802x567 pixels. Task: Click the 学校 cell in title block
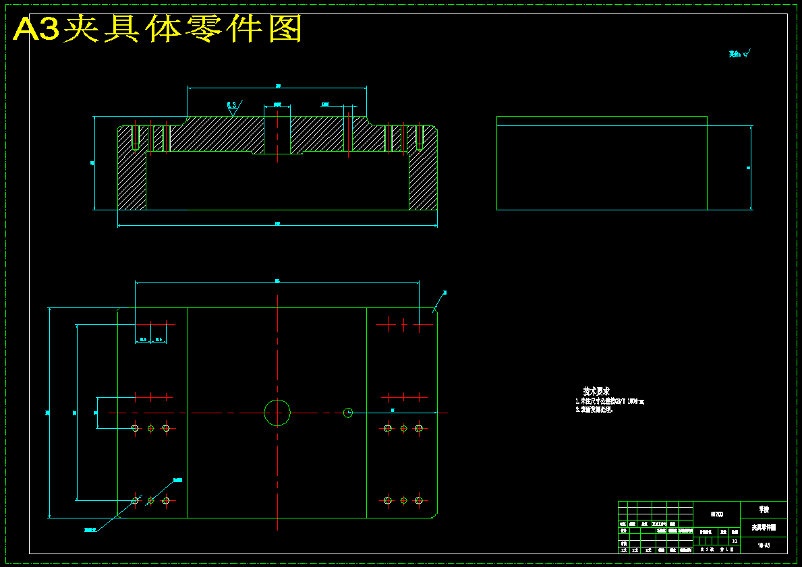point(764,510)
